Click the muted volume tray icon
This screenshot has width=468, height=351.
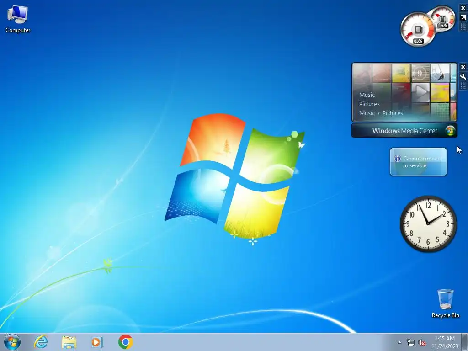pos(422,343)
